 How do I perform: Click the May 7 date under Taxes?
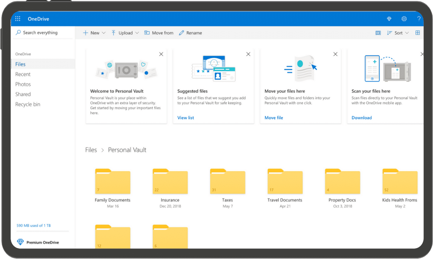pos(228,206)
